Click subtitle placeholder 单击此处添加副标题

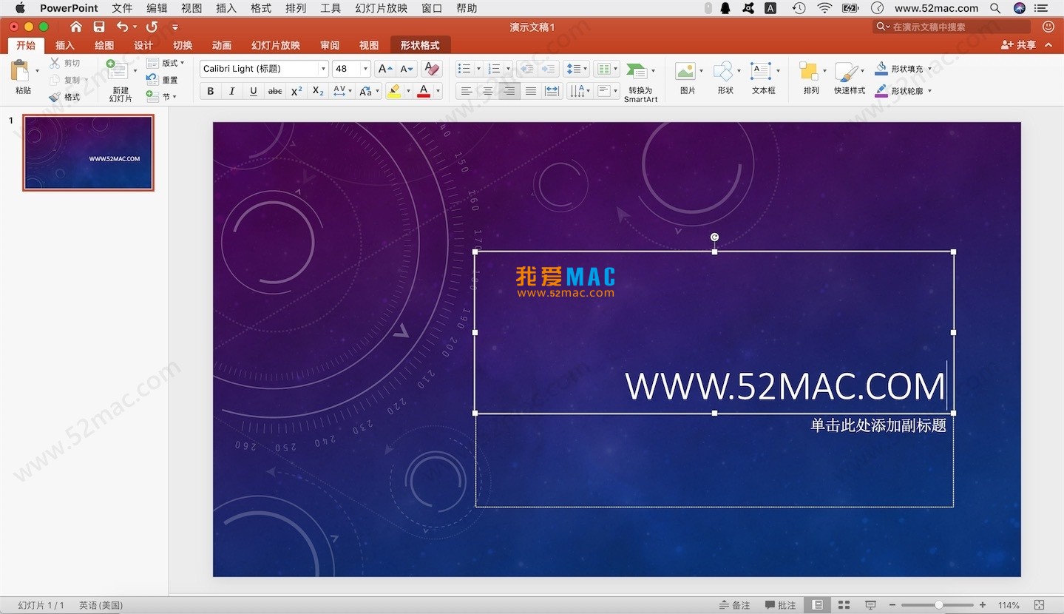pos(878,425)
